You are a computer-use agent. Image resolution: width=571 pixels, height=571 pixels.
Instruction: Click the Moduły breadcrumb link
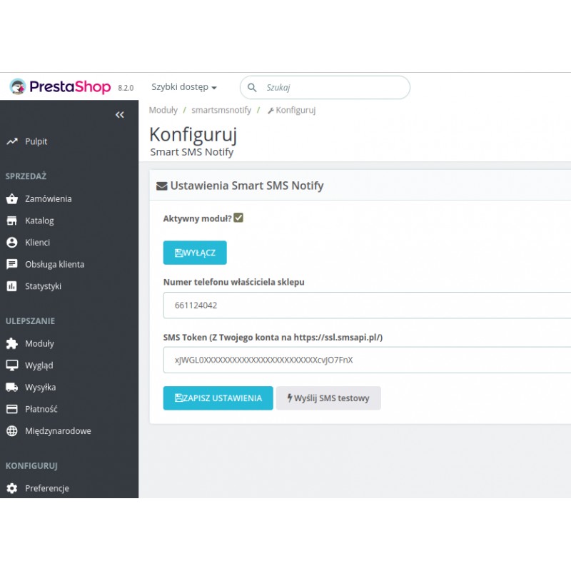click(x=163, y=110)
